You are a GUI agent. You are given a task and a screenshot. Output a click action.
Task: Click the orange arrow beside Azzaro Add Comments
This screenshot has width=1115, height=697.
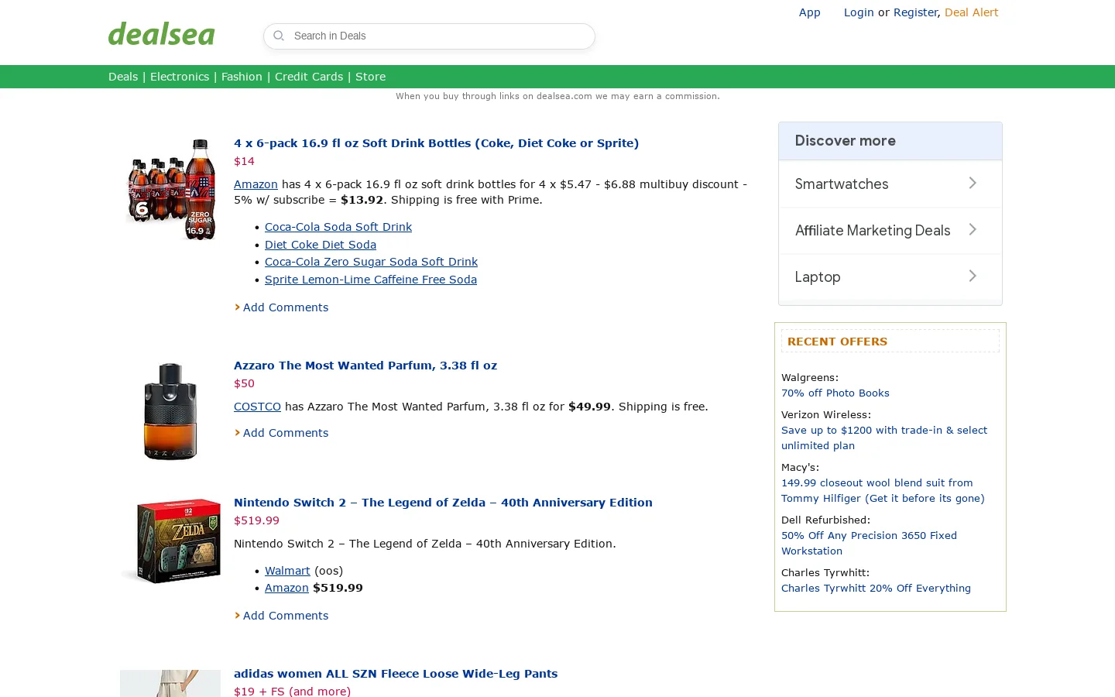pyautogui.click(x=237, y=433)
